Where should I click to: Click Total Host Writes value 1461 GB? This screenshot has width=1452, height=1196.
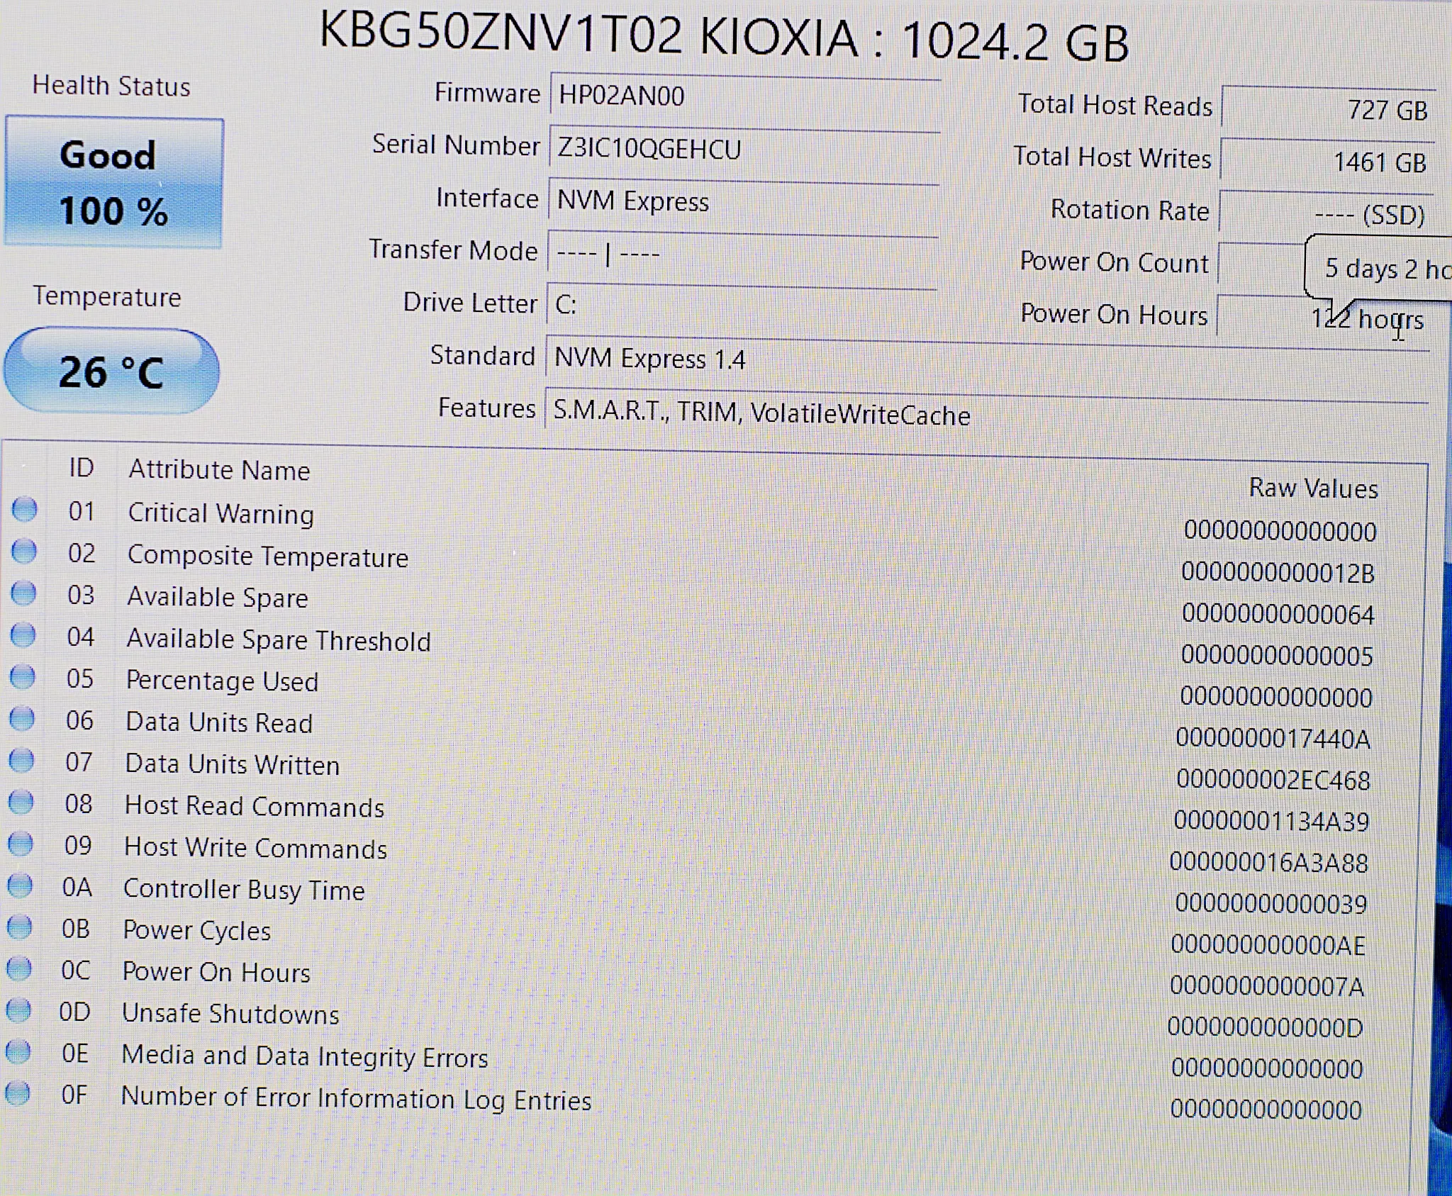1327,162
